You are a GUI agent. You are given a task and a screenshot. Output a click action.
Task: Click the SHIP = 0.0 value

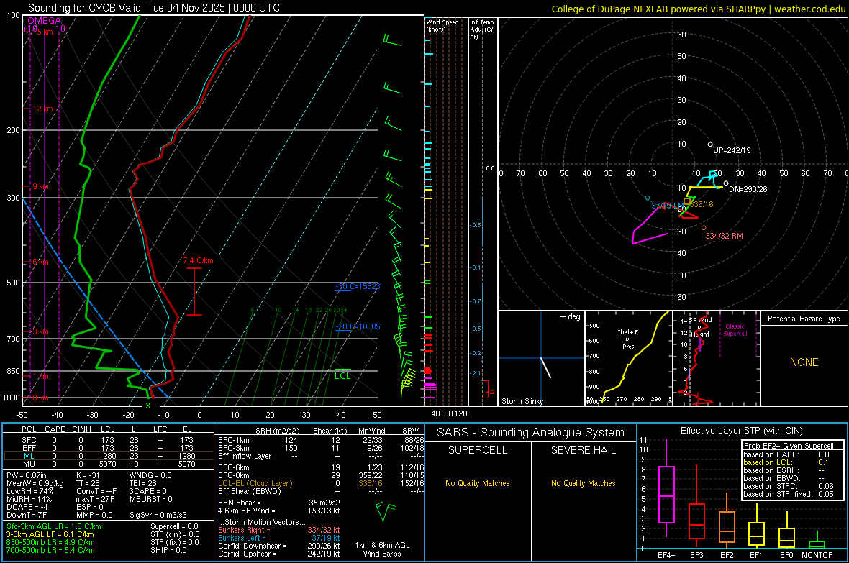(168, 550)
